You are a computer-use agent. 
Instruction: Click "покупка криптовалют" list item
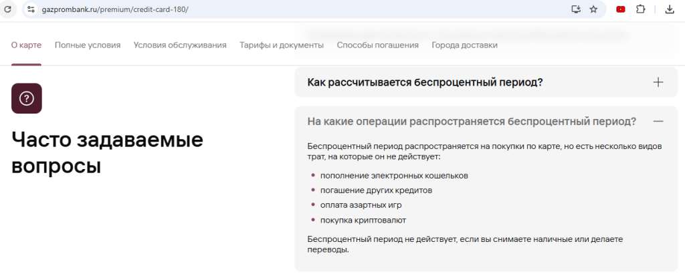pyautogui.click(x=363, y=220)
